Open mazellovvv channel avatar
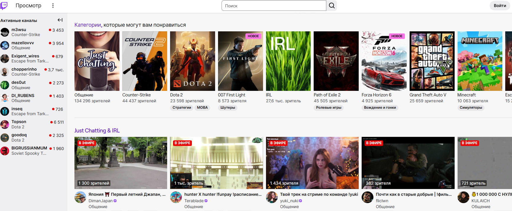 click(x=5, y=45)
